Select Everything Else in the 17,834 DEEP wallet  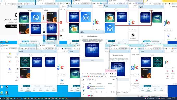click(x=34, y=41)
